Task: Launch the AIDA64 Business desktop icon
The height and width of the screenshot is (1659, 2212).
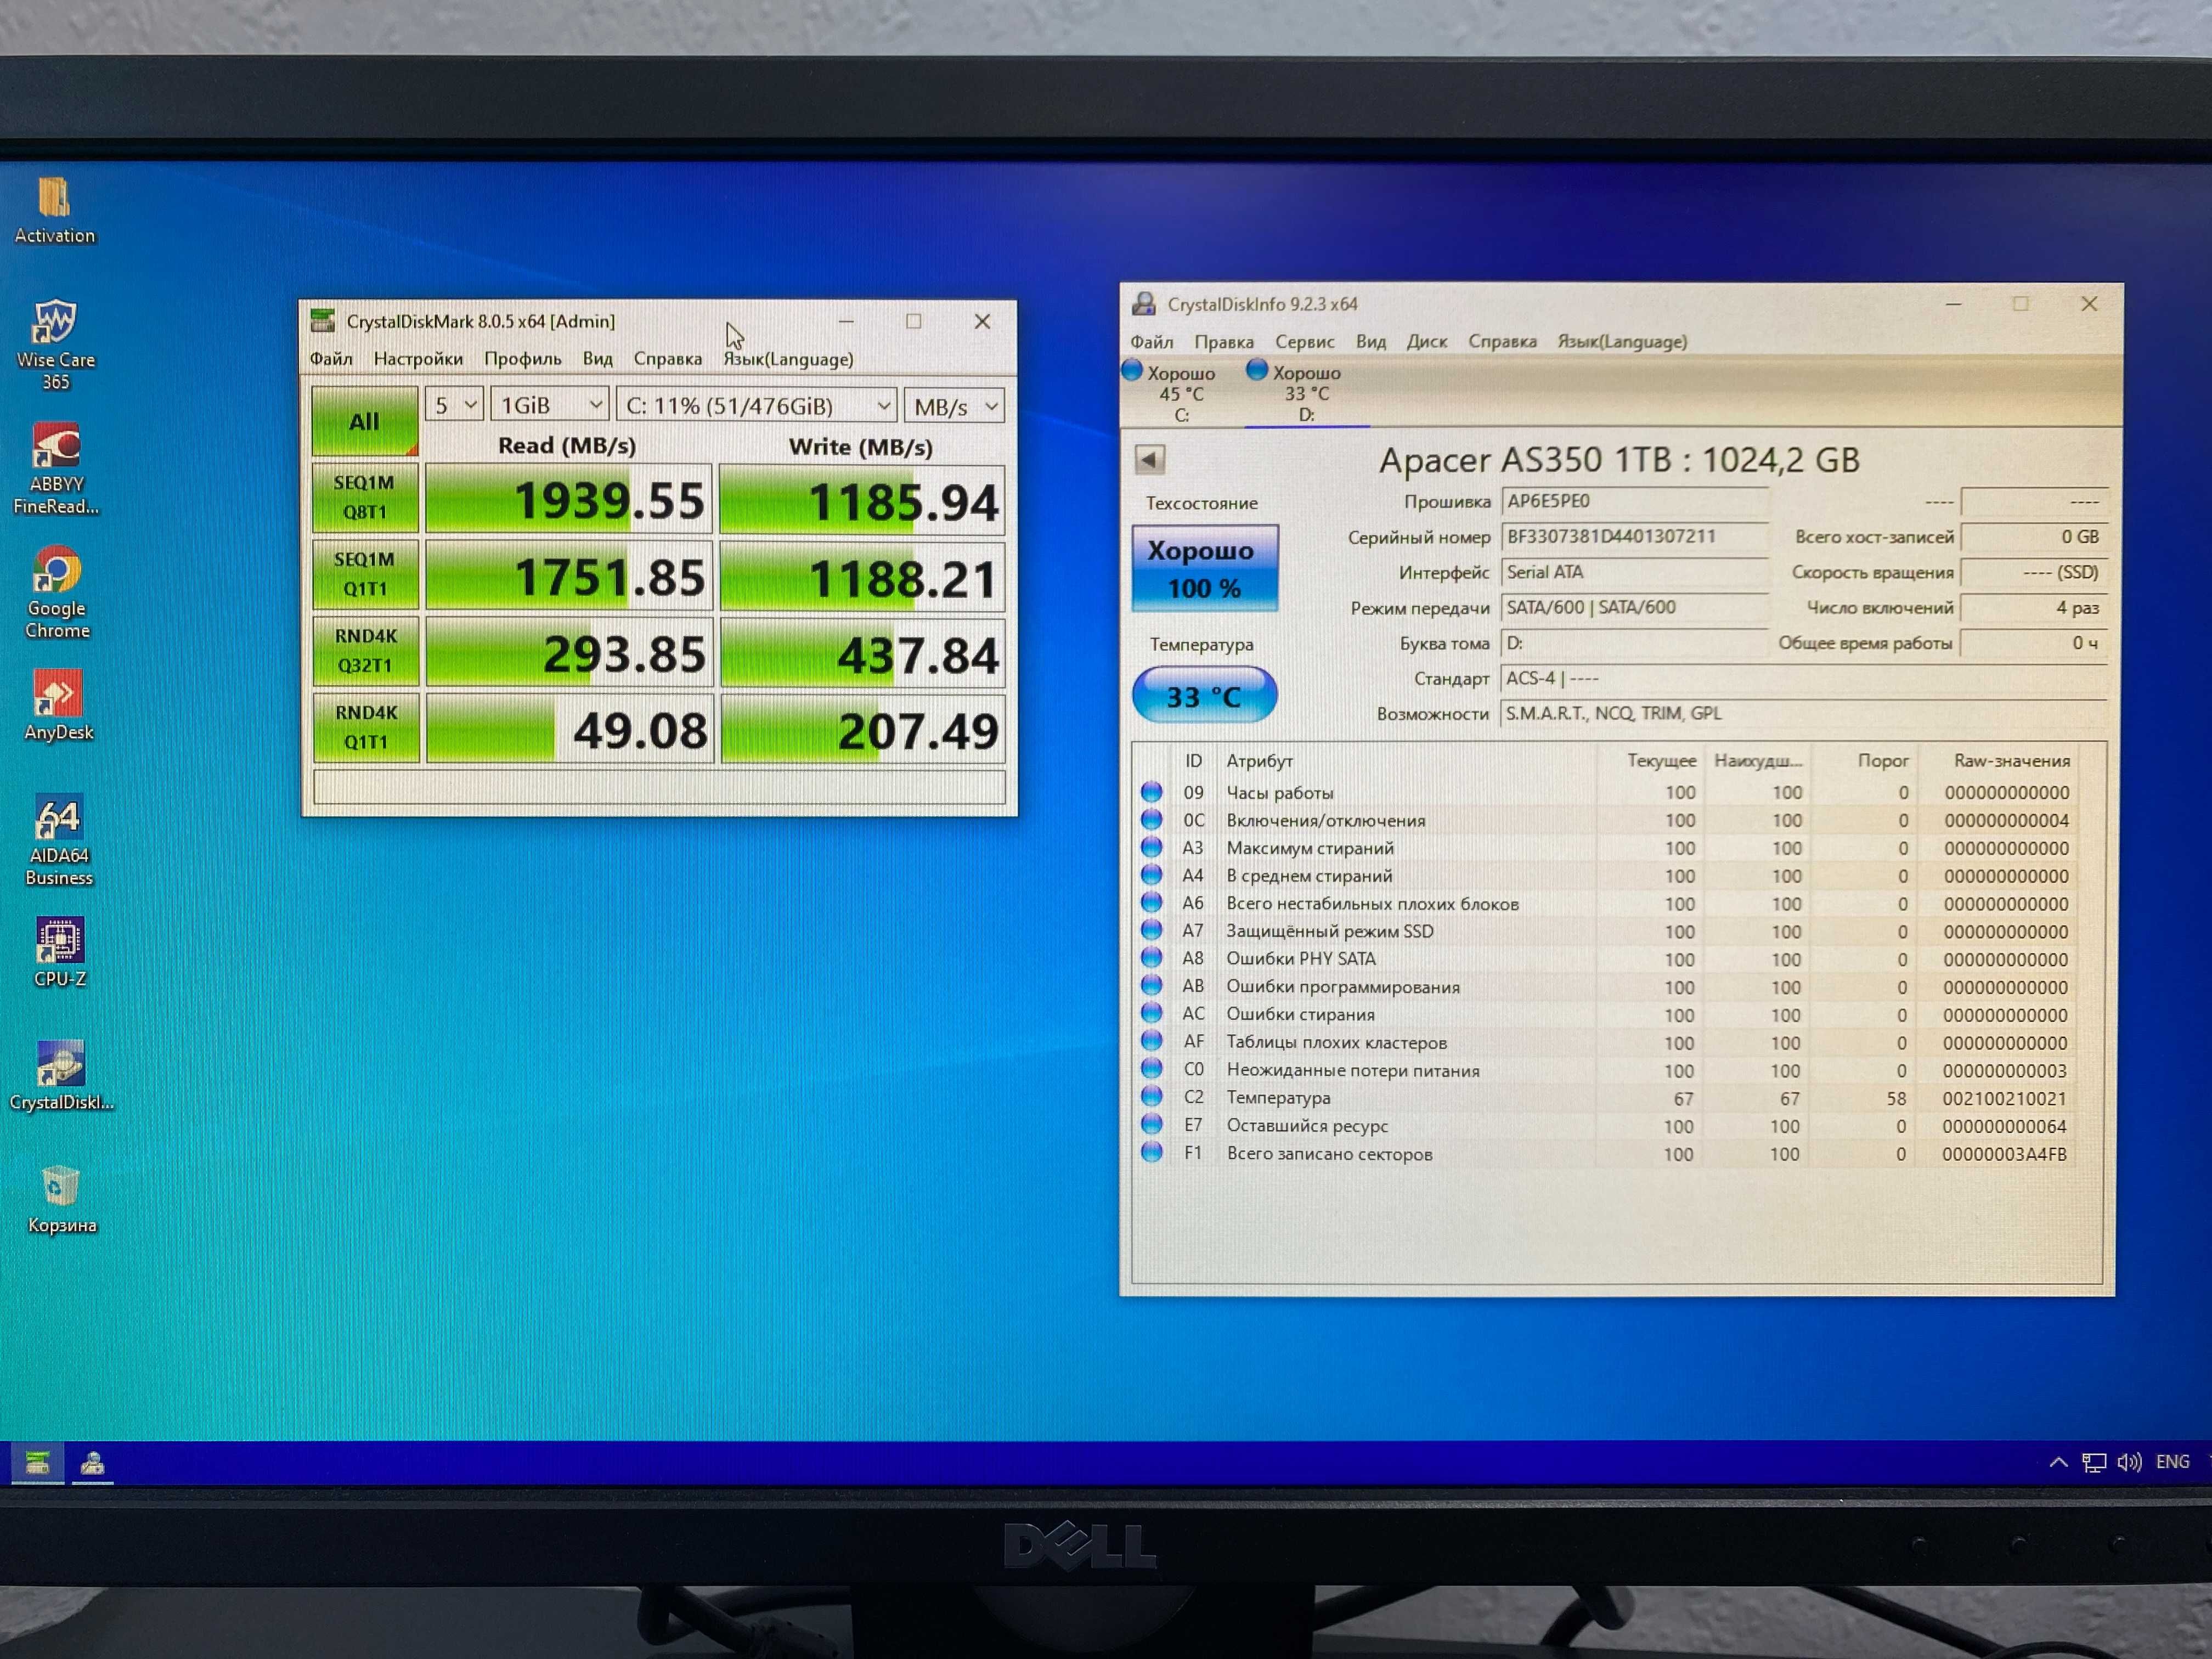Action: pyautogui.click(x=59, y=841)
